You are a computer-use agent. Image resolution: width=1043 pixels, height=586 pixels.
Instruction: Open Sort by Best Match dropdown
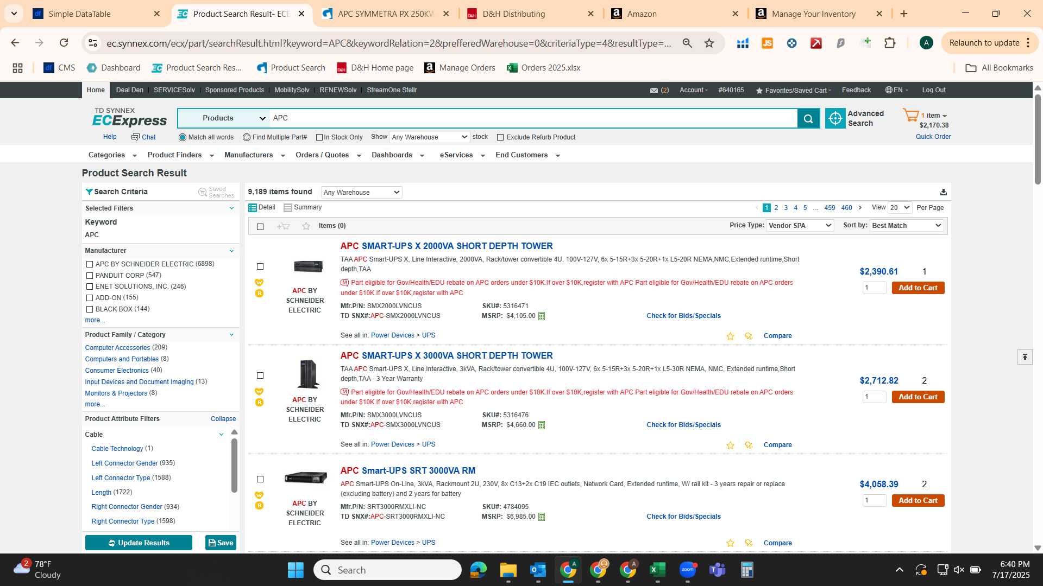[907, 226]
